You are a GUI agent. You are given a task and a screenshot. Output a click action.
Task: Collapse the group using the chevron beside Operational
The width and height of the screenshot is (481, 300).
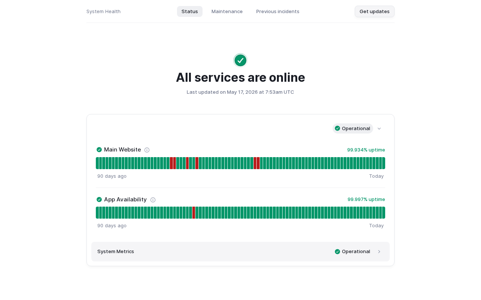pyautogui.click(x=379, y=129)
